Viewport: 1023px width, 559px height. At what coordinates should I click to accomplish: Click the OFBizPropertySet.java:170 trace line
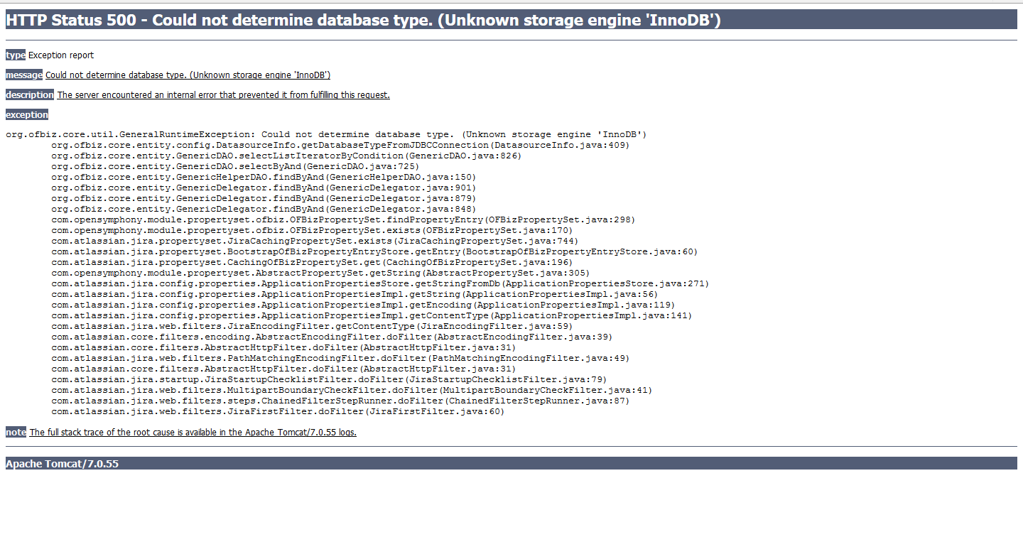coord(312,230)
